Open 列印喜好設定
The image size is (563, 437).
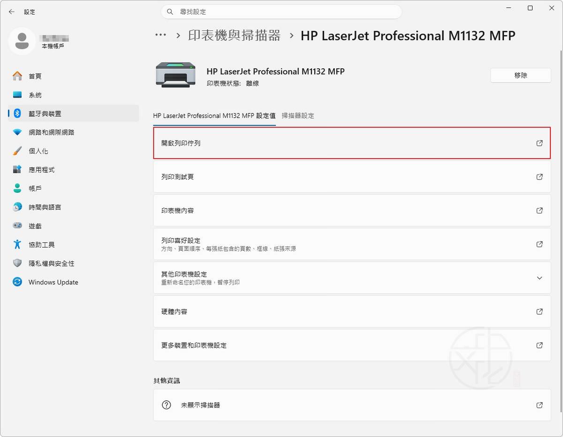352,244
